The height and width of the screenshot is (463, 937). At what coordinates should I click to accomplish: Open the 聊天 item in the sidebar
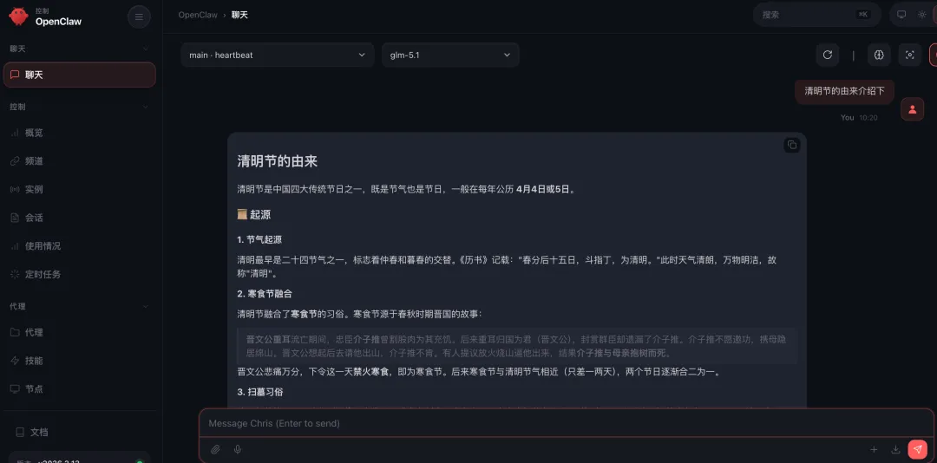tap(80, 75)
